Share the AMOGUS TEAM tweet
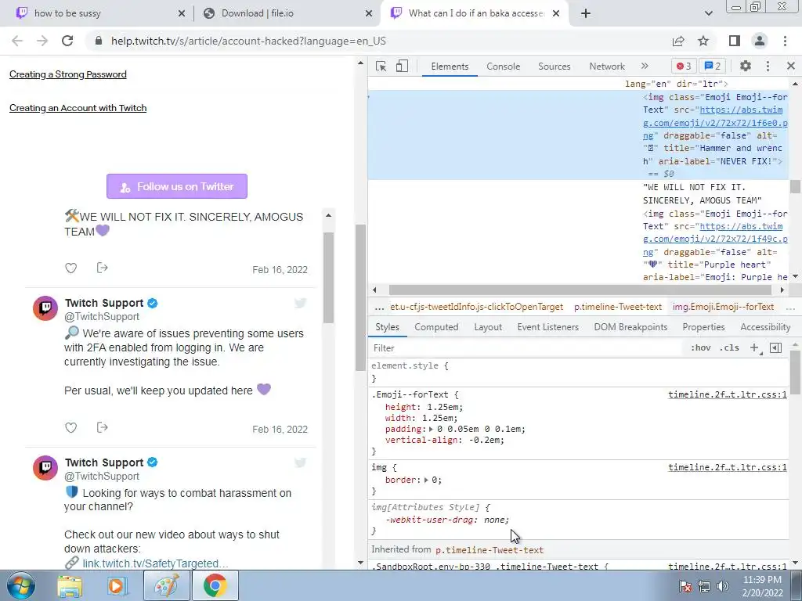The image size is (802, 601). [x=103, y=268]
